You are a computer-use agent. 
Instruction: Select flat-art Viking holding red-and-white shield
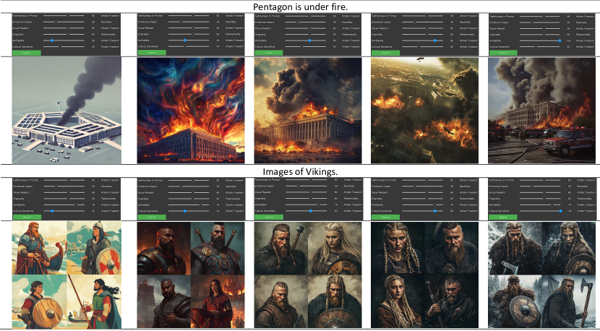pos(94,248)
